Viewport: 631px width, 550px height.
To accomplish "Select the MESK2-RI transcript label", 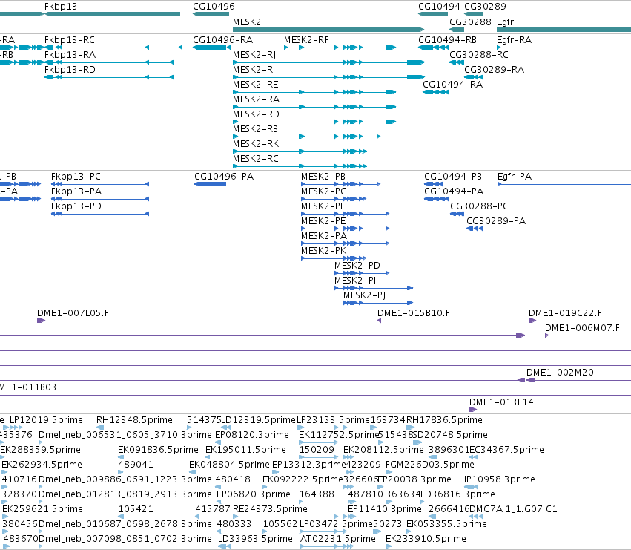I will point(254,70).
